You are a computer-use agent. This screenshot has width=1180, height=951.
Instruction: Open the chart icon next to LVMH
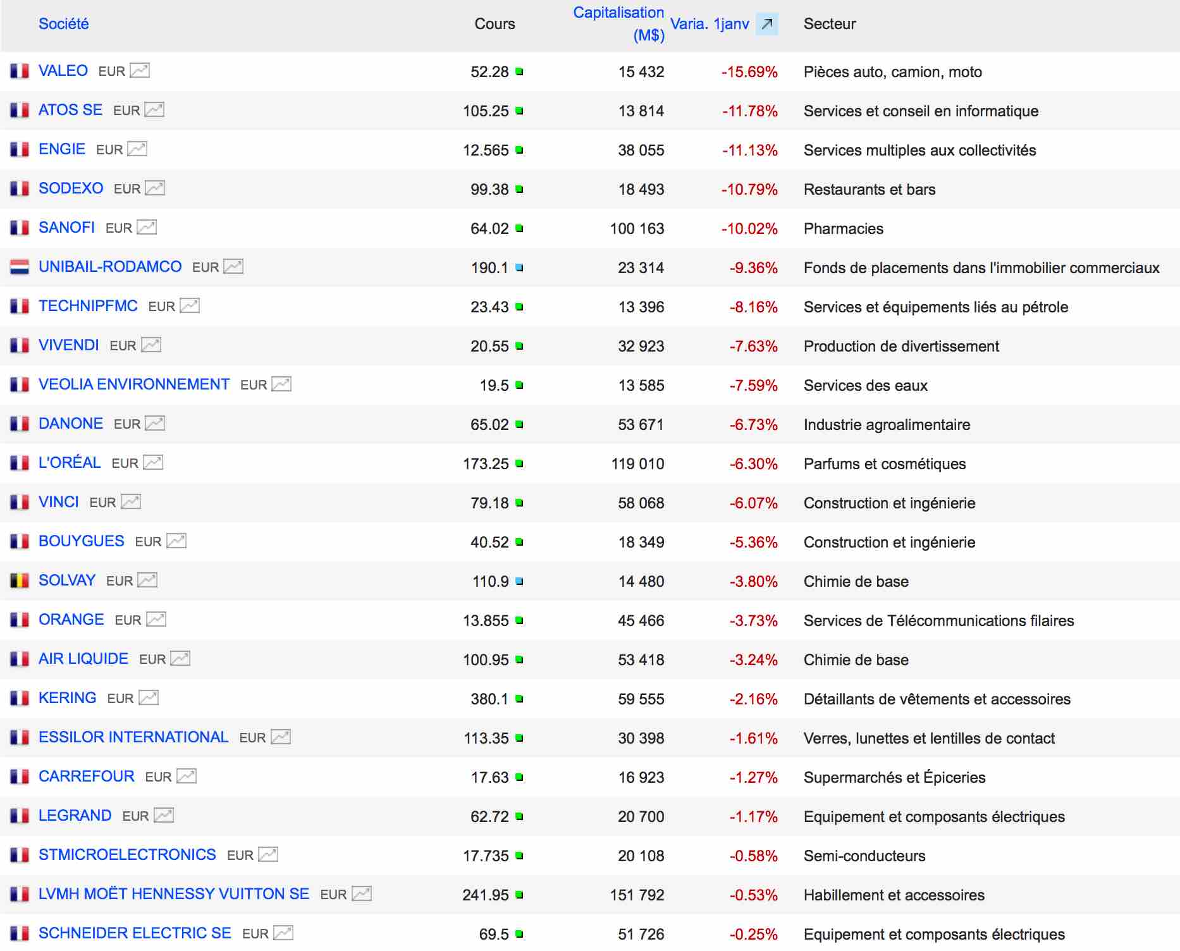(362, 893)
